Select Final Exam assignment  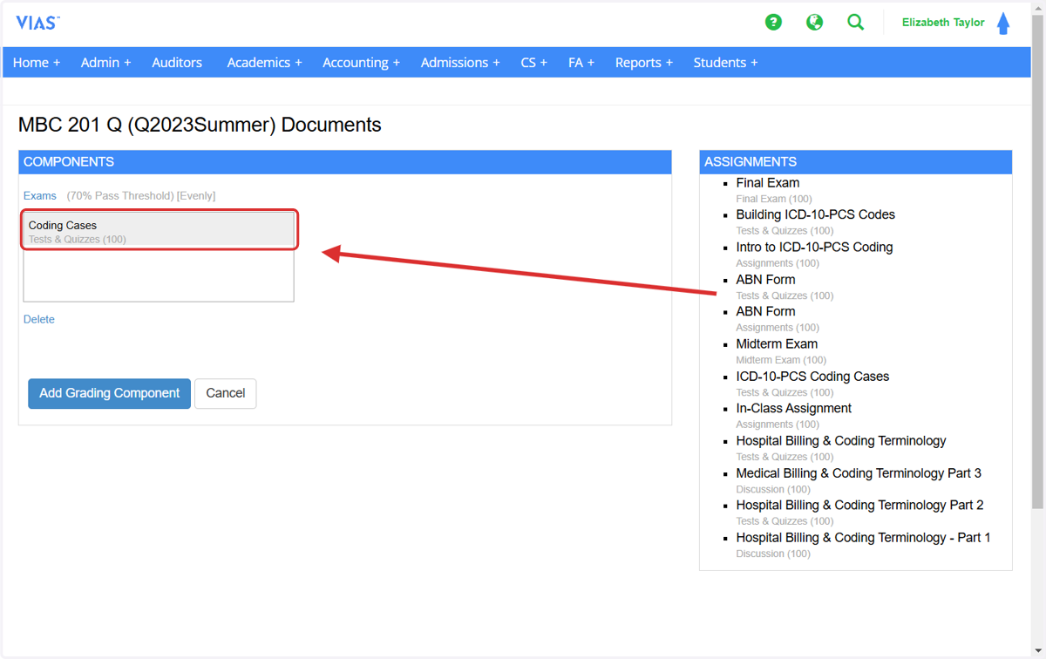tap(768, 183)
